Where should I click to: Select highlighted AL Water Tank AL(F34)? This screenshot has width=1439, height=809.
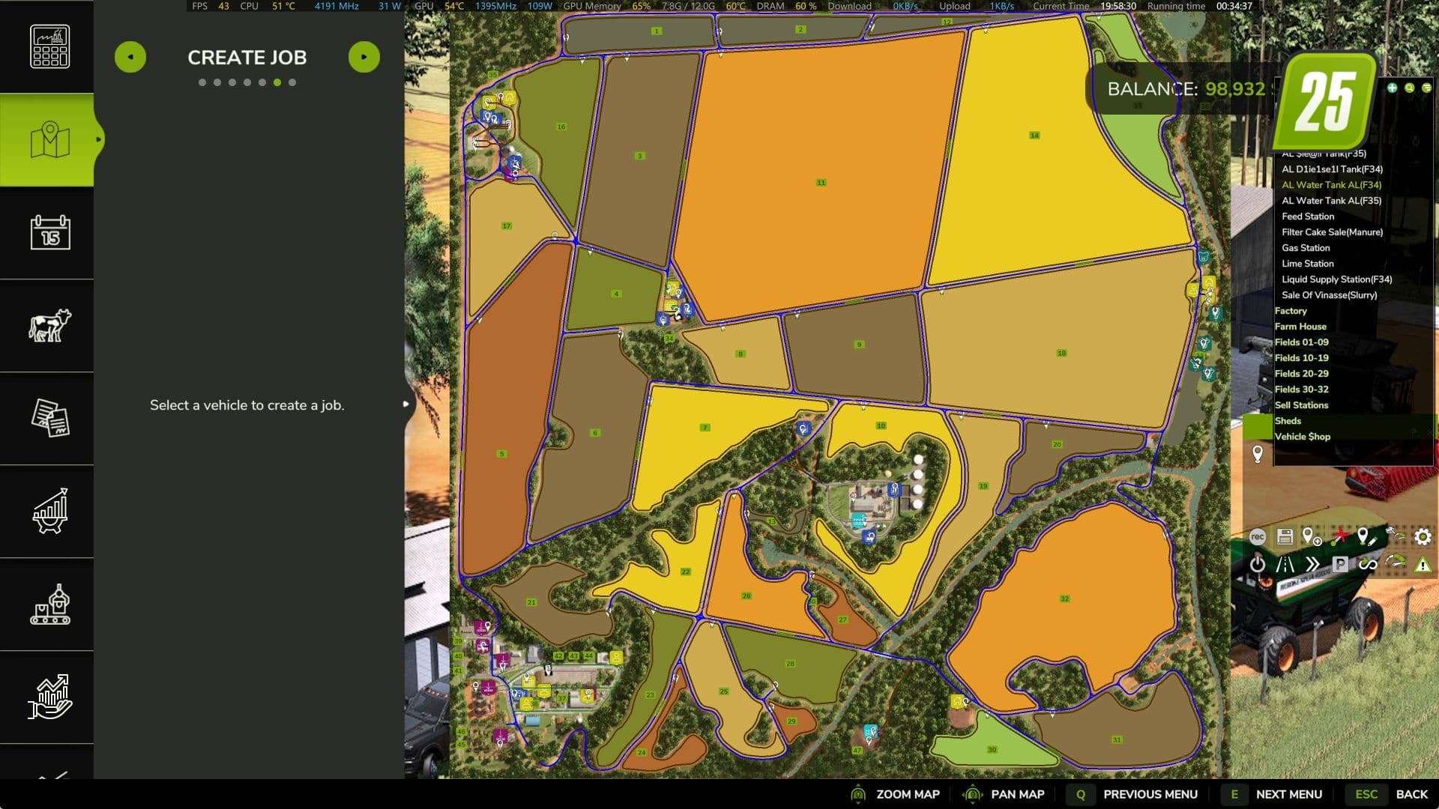pos(1331,185)
